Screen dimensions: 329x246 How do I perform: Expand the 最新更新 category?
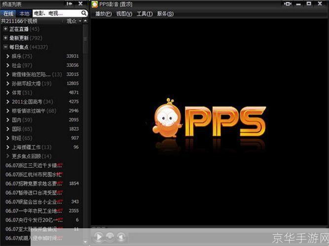click(x=5, y=38)
